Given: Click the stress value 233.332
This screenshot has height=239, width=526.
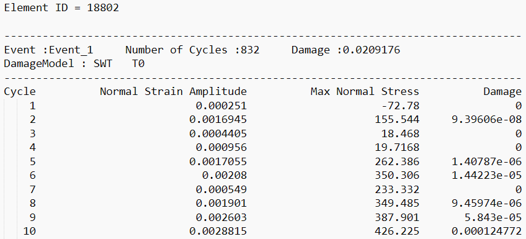Looking at the screenshot, I should point(397,190).
